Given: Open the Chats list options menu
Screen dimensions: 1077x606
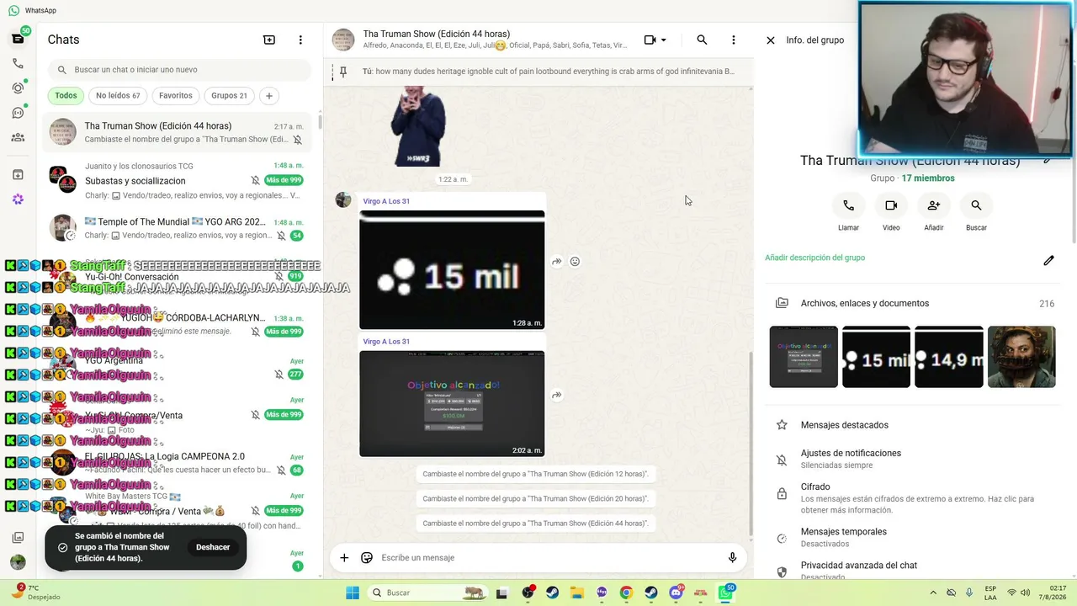Looking at the screenshot, I should (x=300, y=40).
